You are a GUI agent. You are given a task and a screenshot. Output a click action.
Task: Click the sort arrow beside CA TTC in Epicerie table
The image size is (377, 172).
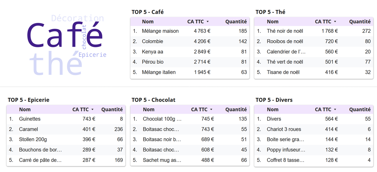93,110
